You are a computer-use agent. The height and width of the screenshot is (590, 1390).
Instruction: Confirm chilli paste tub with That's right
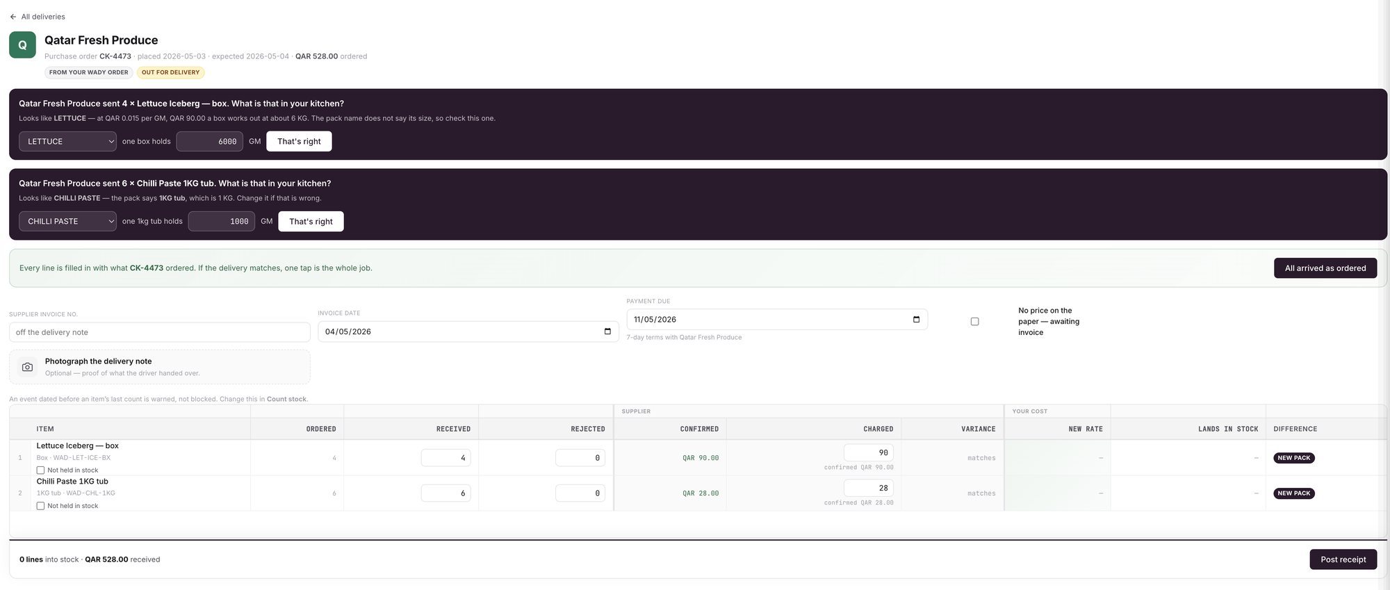point(311,222)
